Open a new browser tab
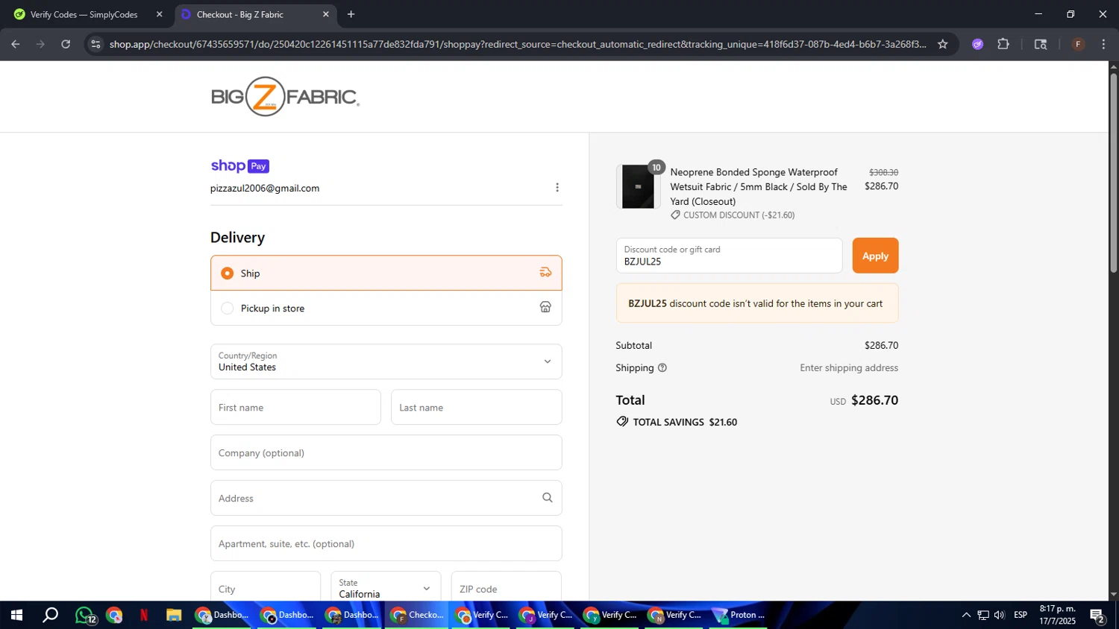 (x=351, y=14)
